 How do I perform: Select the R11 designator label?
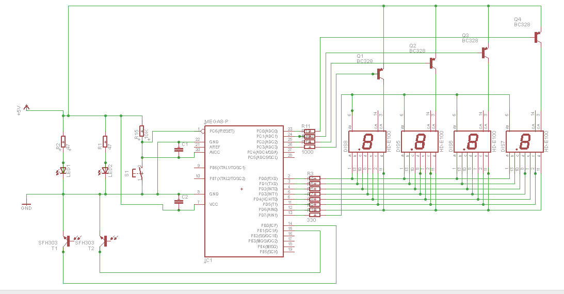(306, 126)
